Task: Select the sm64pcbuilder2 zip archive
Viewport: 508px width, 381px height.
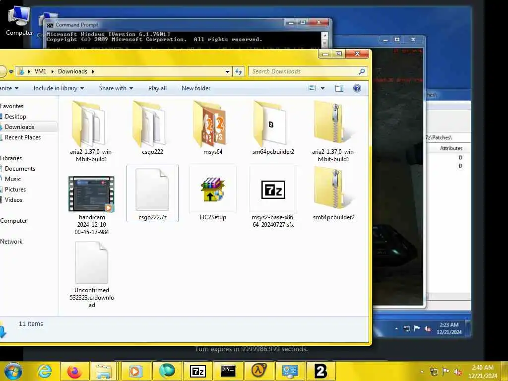Action: [x=334, y=193]
